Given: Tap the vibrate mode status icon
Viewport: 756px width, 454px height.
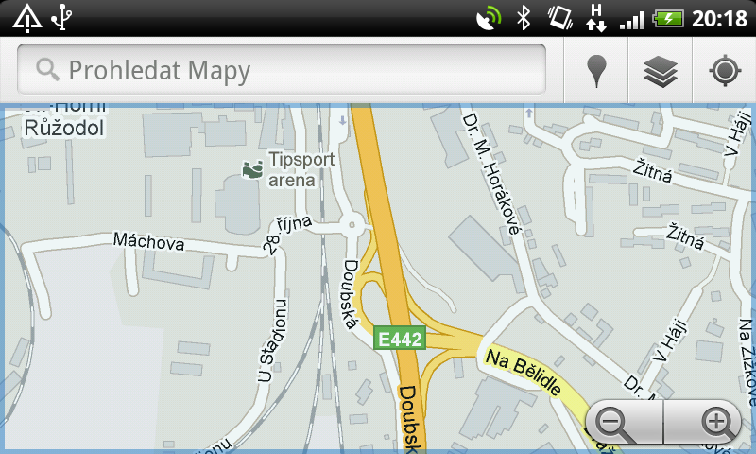Looking at the screenshot, I should pyautogui.click(x=559, y=18).
